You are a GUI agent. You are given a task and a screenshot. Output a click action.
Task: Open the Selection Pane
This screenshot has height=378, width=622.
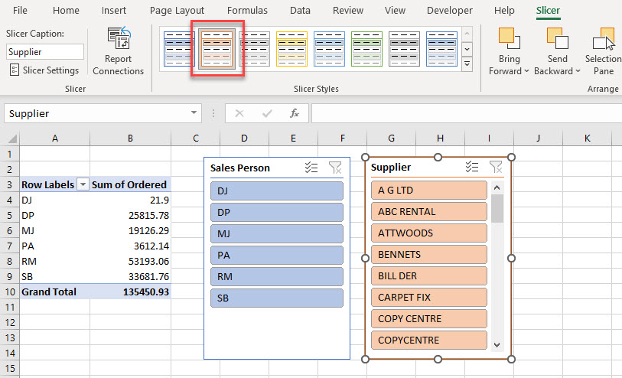[604, 40]
